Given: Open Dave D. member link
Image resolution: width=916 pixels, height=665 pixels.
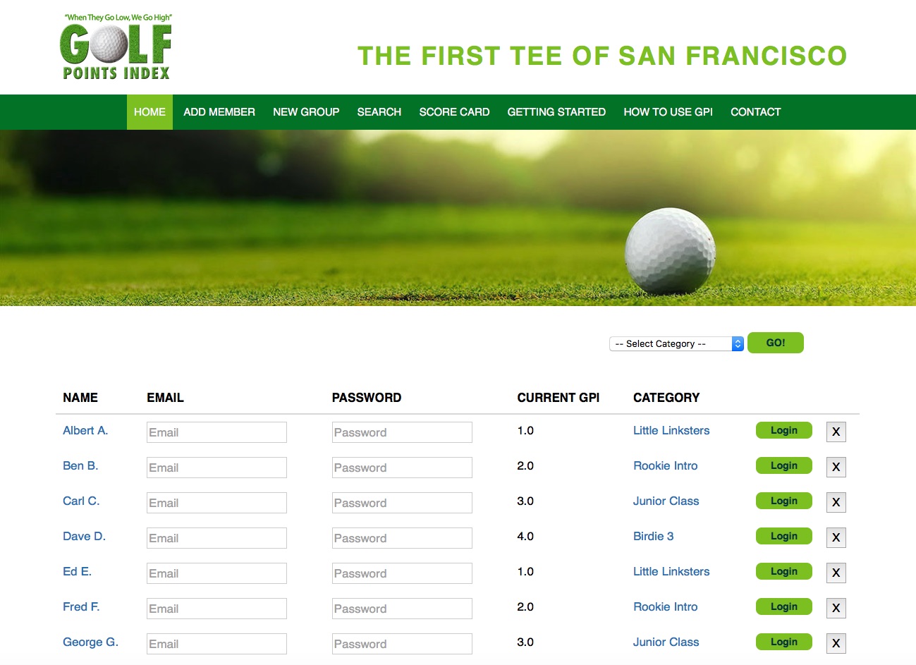Looking at the screenshot, I should [84, 536].
